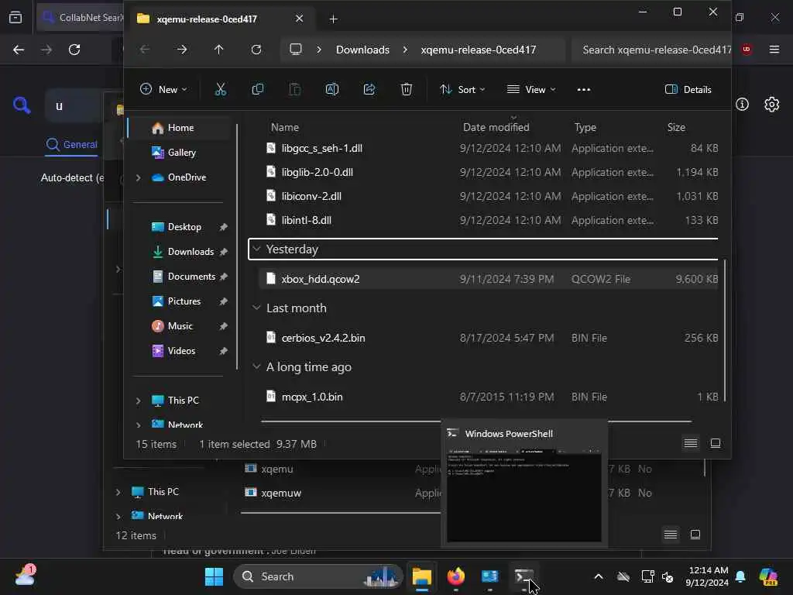This screenshot has height=595, width=793.
Task: Sort by the Type column header
Action: (x=585, y=128)
